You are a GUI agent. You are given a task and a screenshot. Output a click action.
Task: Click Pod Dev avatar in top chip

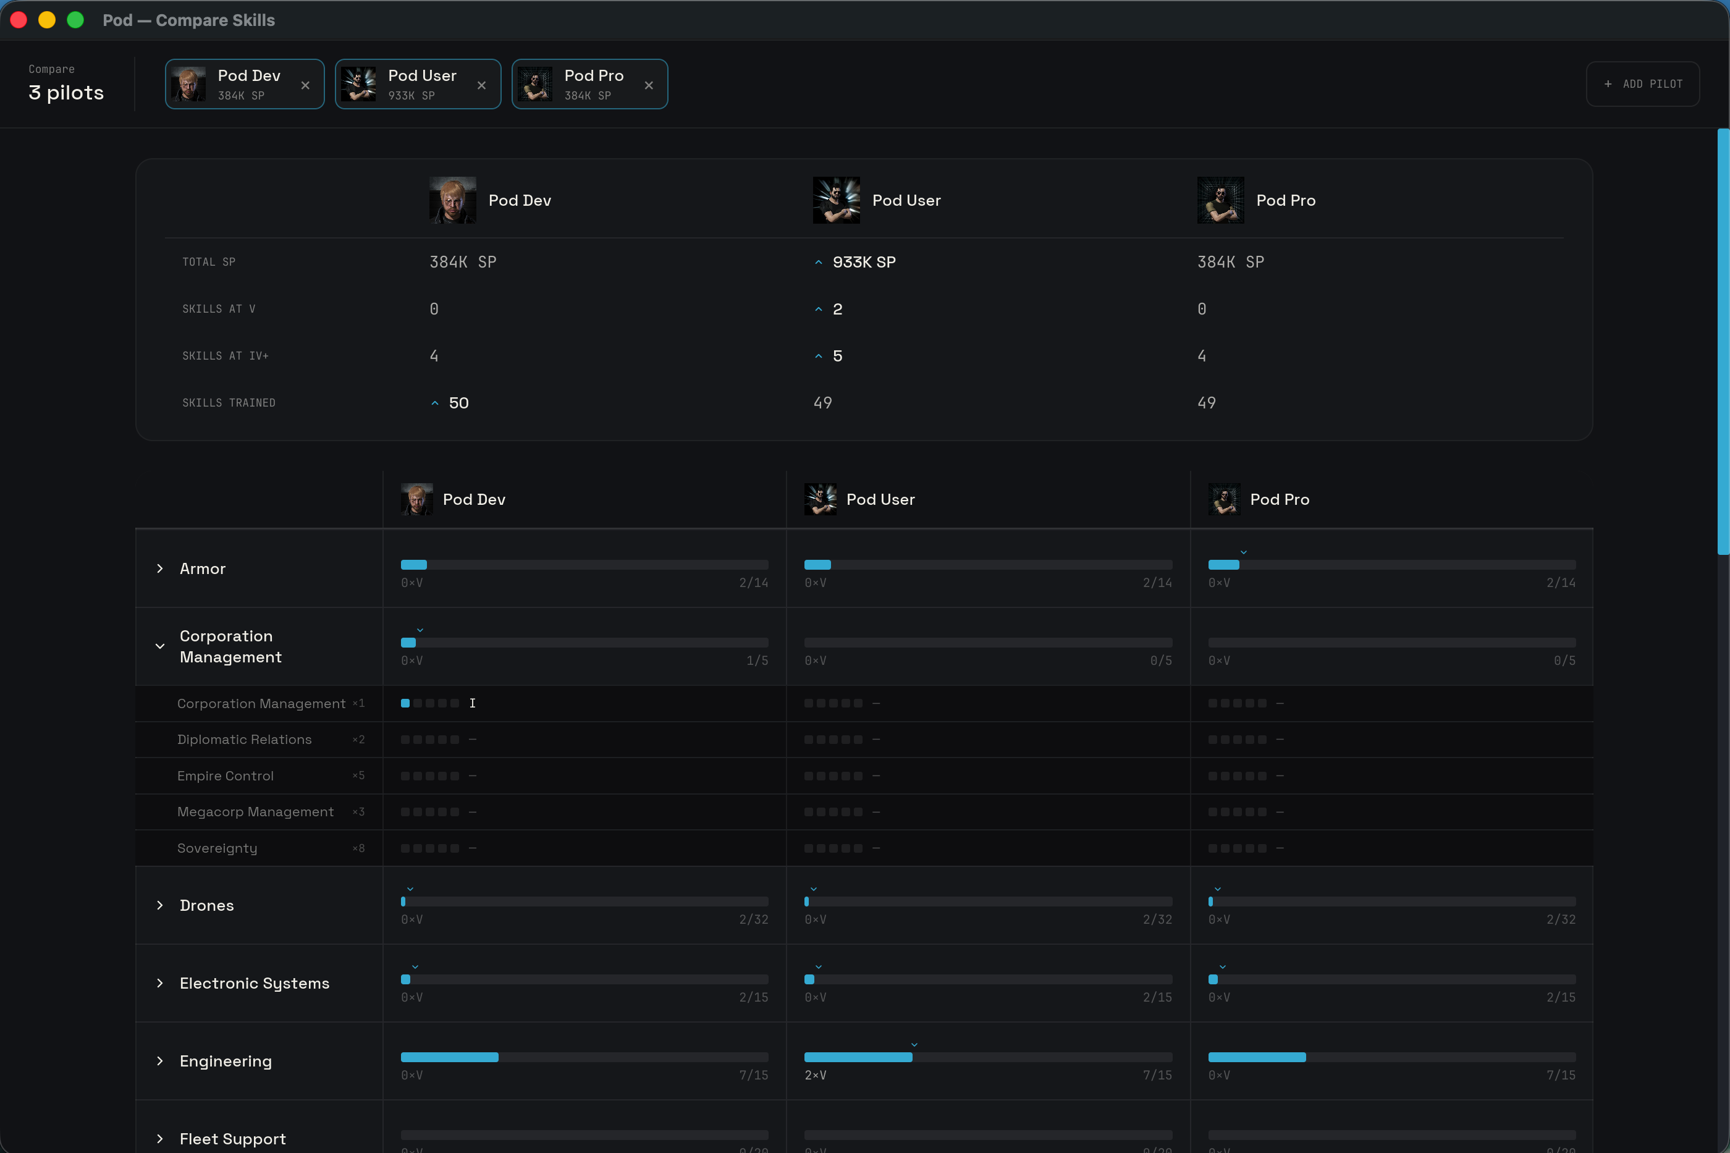tap(188, 84)
